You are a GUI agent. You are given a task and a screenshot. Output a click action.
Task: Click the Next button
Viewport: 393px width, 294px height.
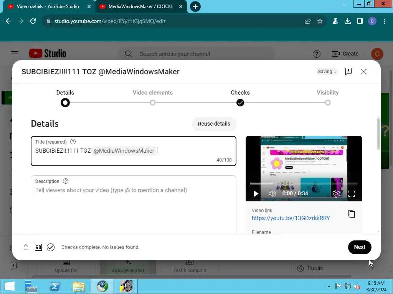pyautogui.click(x=359, y=247)
